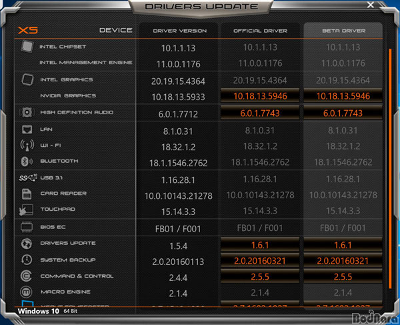Select the Beta Driver column header

point(343,31)
